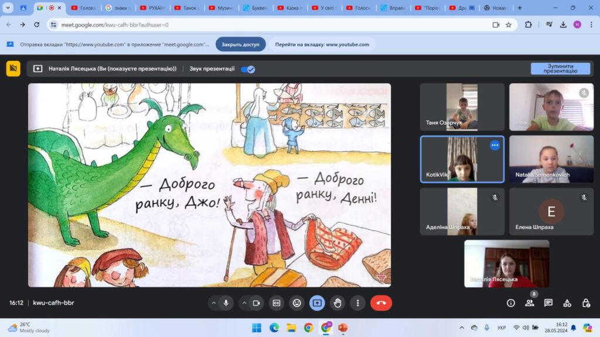Open host controls lock icon
600x337 pixels.
tap(586, 303)
